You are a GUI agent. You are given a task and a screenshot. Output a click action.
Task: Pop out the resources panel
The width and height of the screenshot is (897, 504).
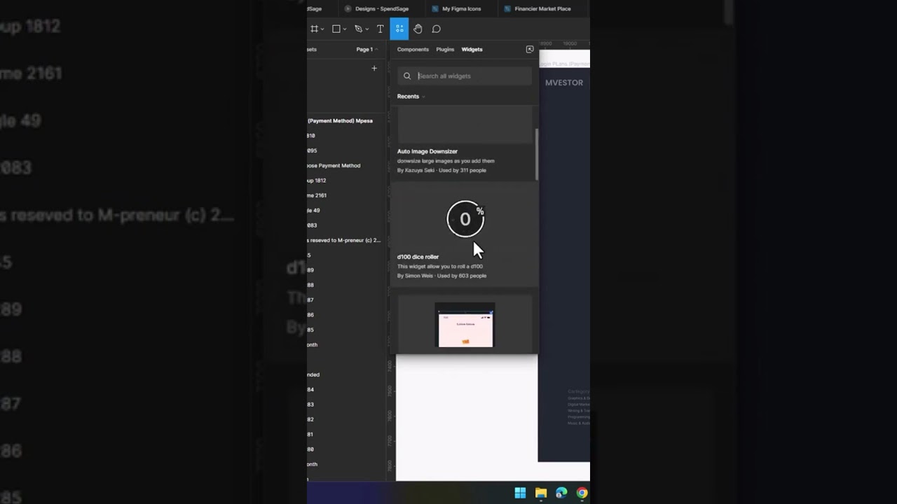[530, 49]
